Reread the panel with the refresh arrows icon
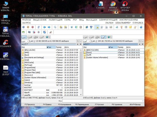This screenshot has width=157, height=117. pos(38,27)
